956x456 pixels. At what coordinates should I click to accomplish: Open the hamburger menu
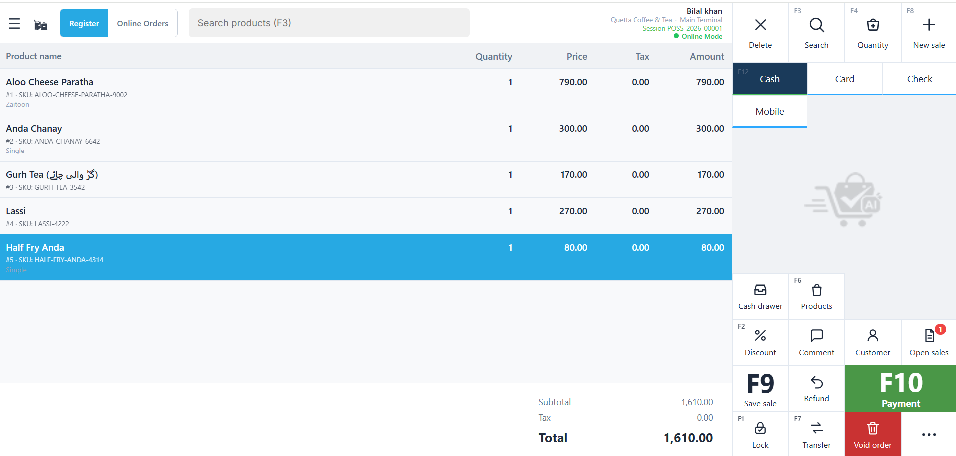coord(14,23)
